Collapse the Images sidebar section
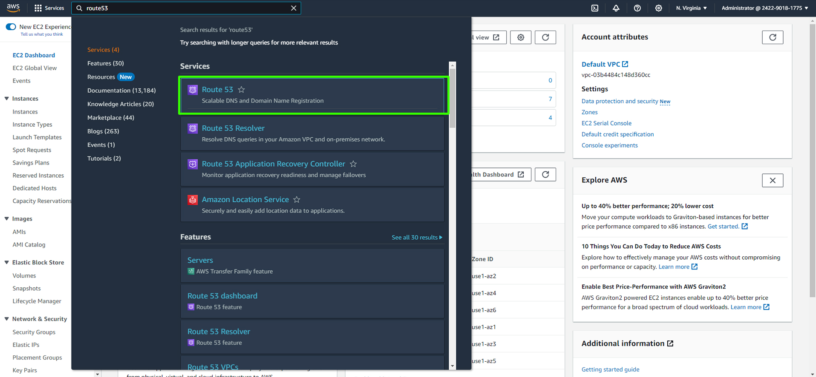816x377 pixels. click(x=7, y=219)
